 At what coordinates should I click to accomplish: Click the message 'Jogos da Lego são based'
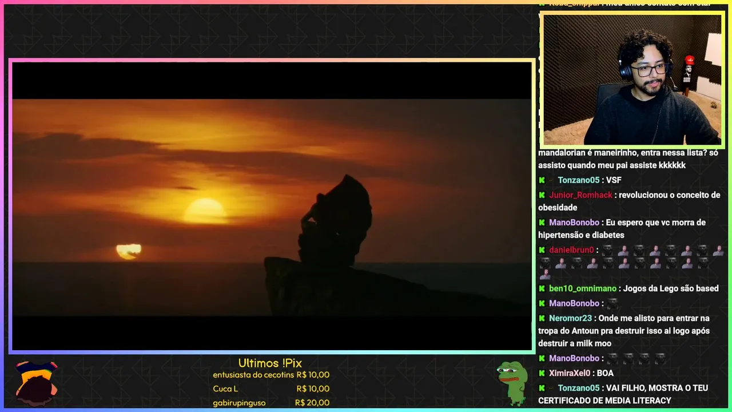pyautogui.click(x=670, y=288)
